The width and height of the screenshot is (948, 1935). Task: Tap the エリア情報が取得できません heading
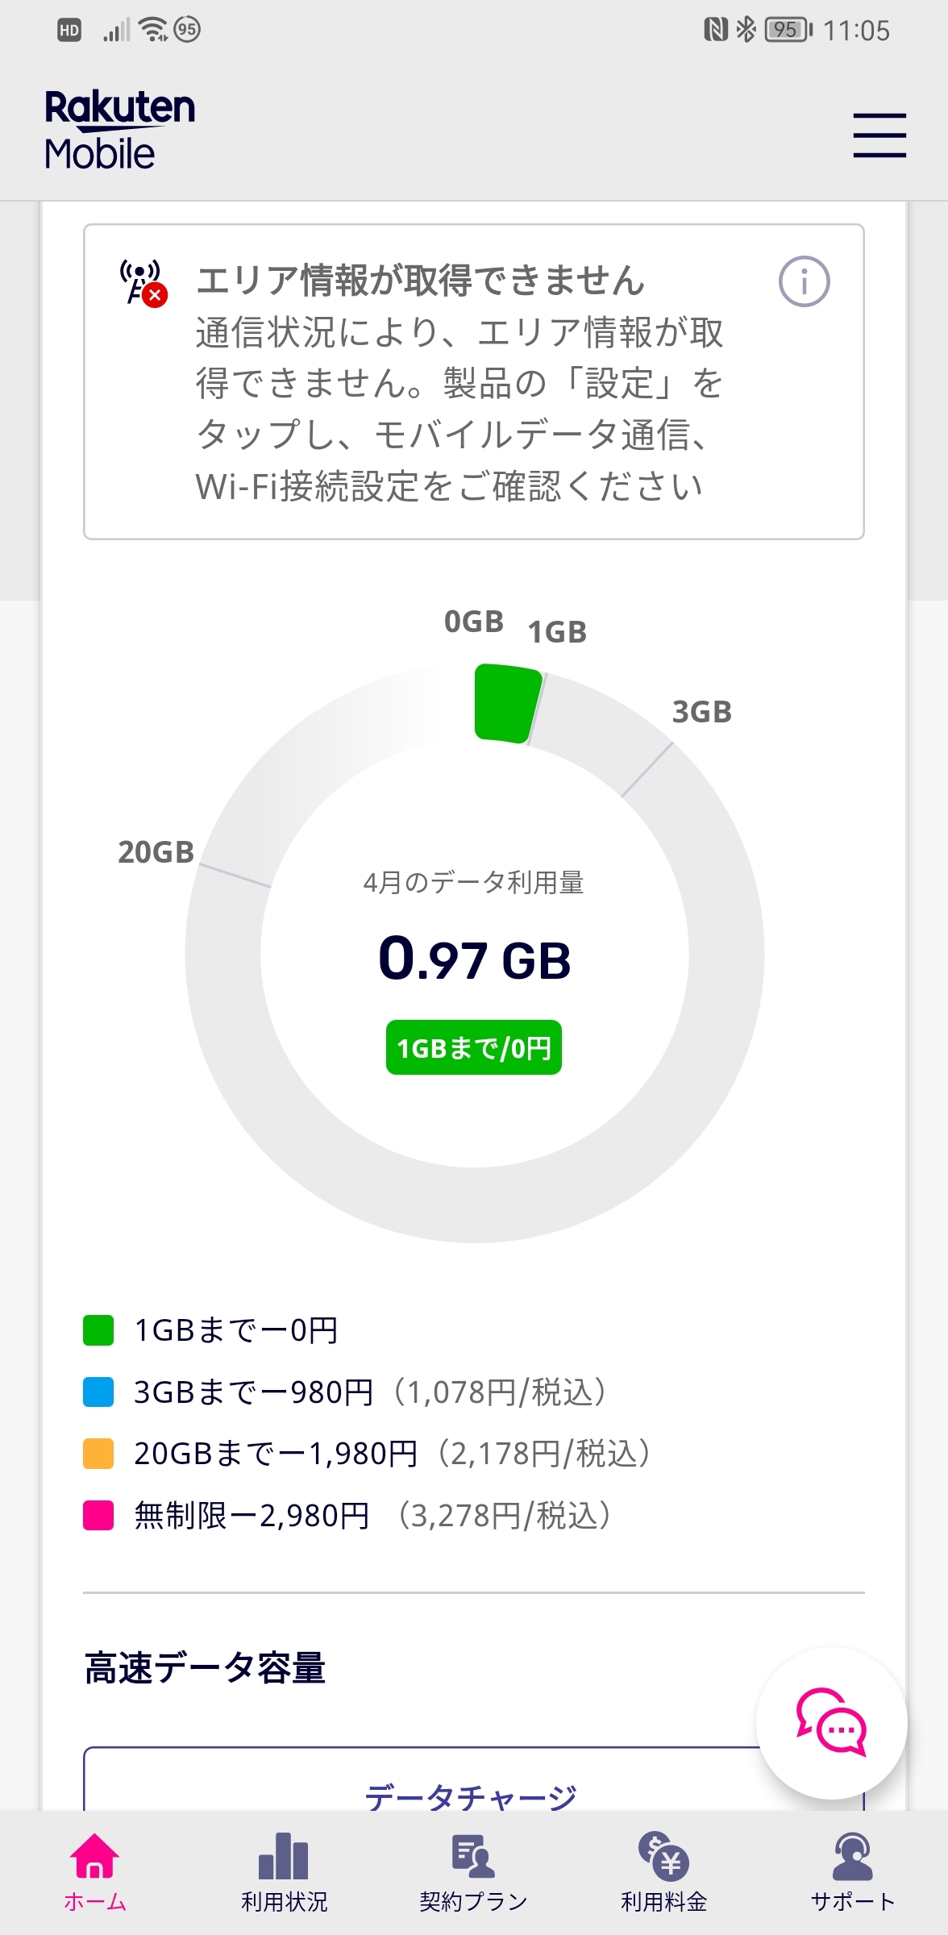(x=420, y=281)
